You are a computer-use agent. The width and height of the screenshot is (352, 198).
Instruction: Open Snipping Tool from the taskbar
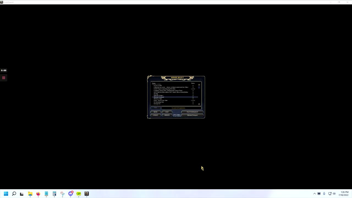62,194
